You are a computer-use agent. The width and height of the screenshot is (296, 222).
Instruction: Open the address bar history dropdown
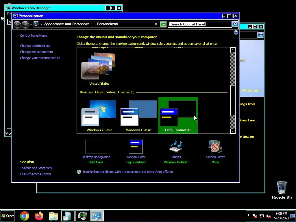(x=156, y=24)
